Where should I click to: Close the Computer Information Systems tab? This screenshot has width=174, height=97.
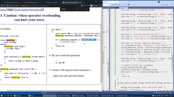point(20,2)
